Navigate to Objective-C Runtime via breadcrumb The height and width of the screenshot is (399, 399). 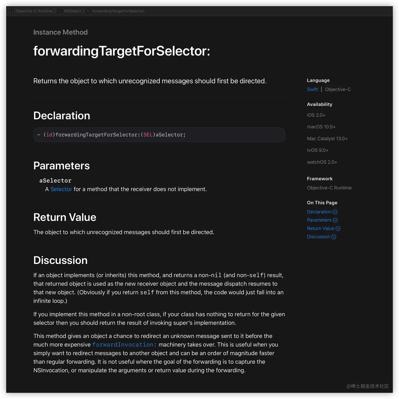click(34, 11)
